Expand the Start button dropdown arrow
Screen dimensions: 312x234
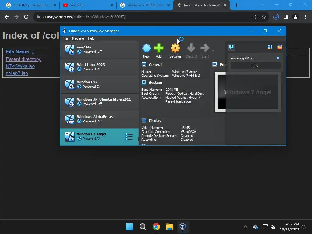(213, 51)
